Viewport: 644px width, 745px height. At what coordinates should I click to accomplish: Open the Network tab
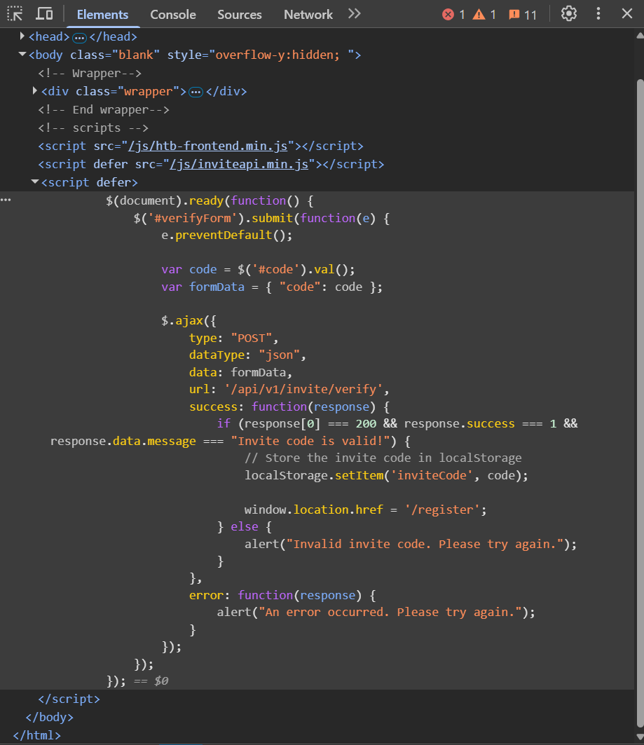pos(308,15)
